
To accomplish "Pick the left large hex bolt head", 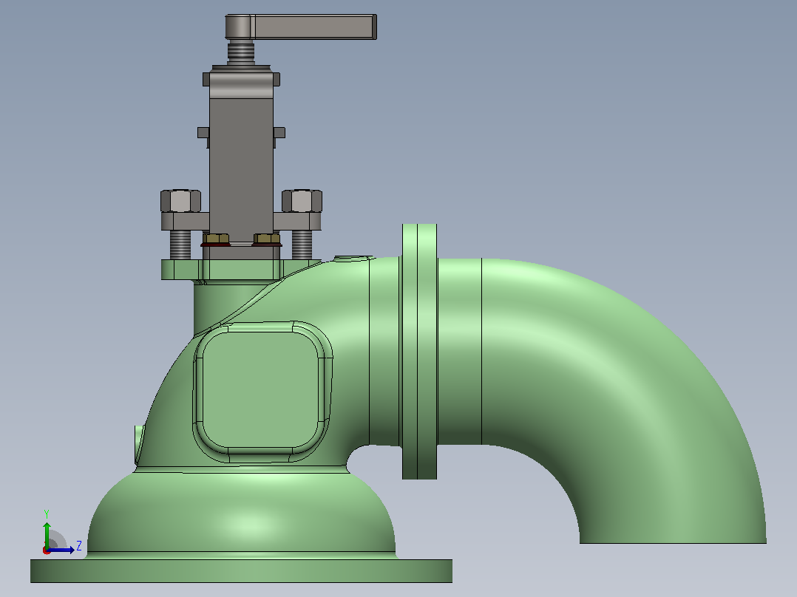I will click(180, 201).
